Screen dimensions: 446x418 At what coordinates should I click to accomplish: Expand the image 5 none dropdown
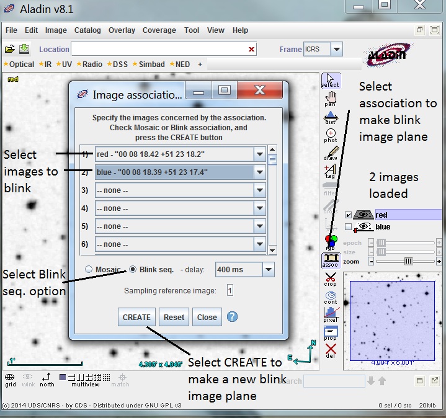click(260, 226)
